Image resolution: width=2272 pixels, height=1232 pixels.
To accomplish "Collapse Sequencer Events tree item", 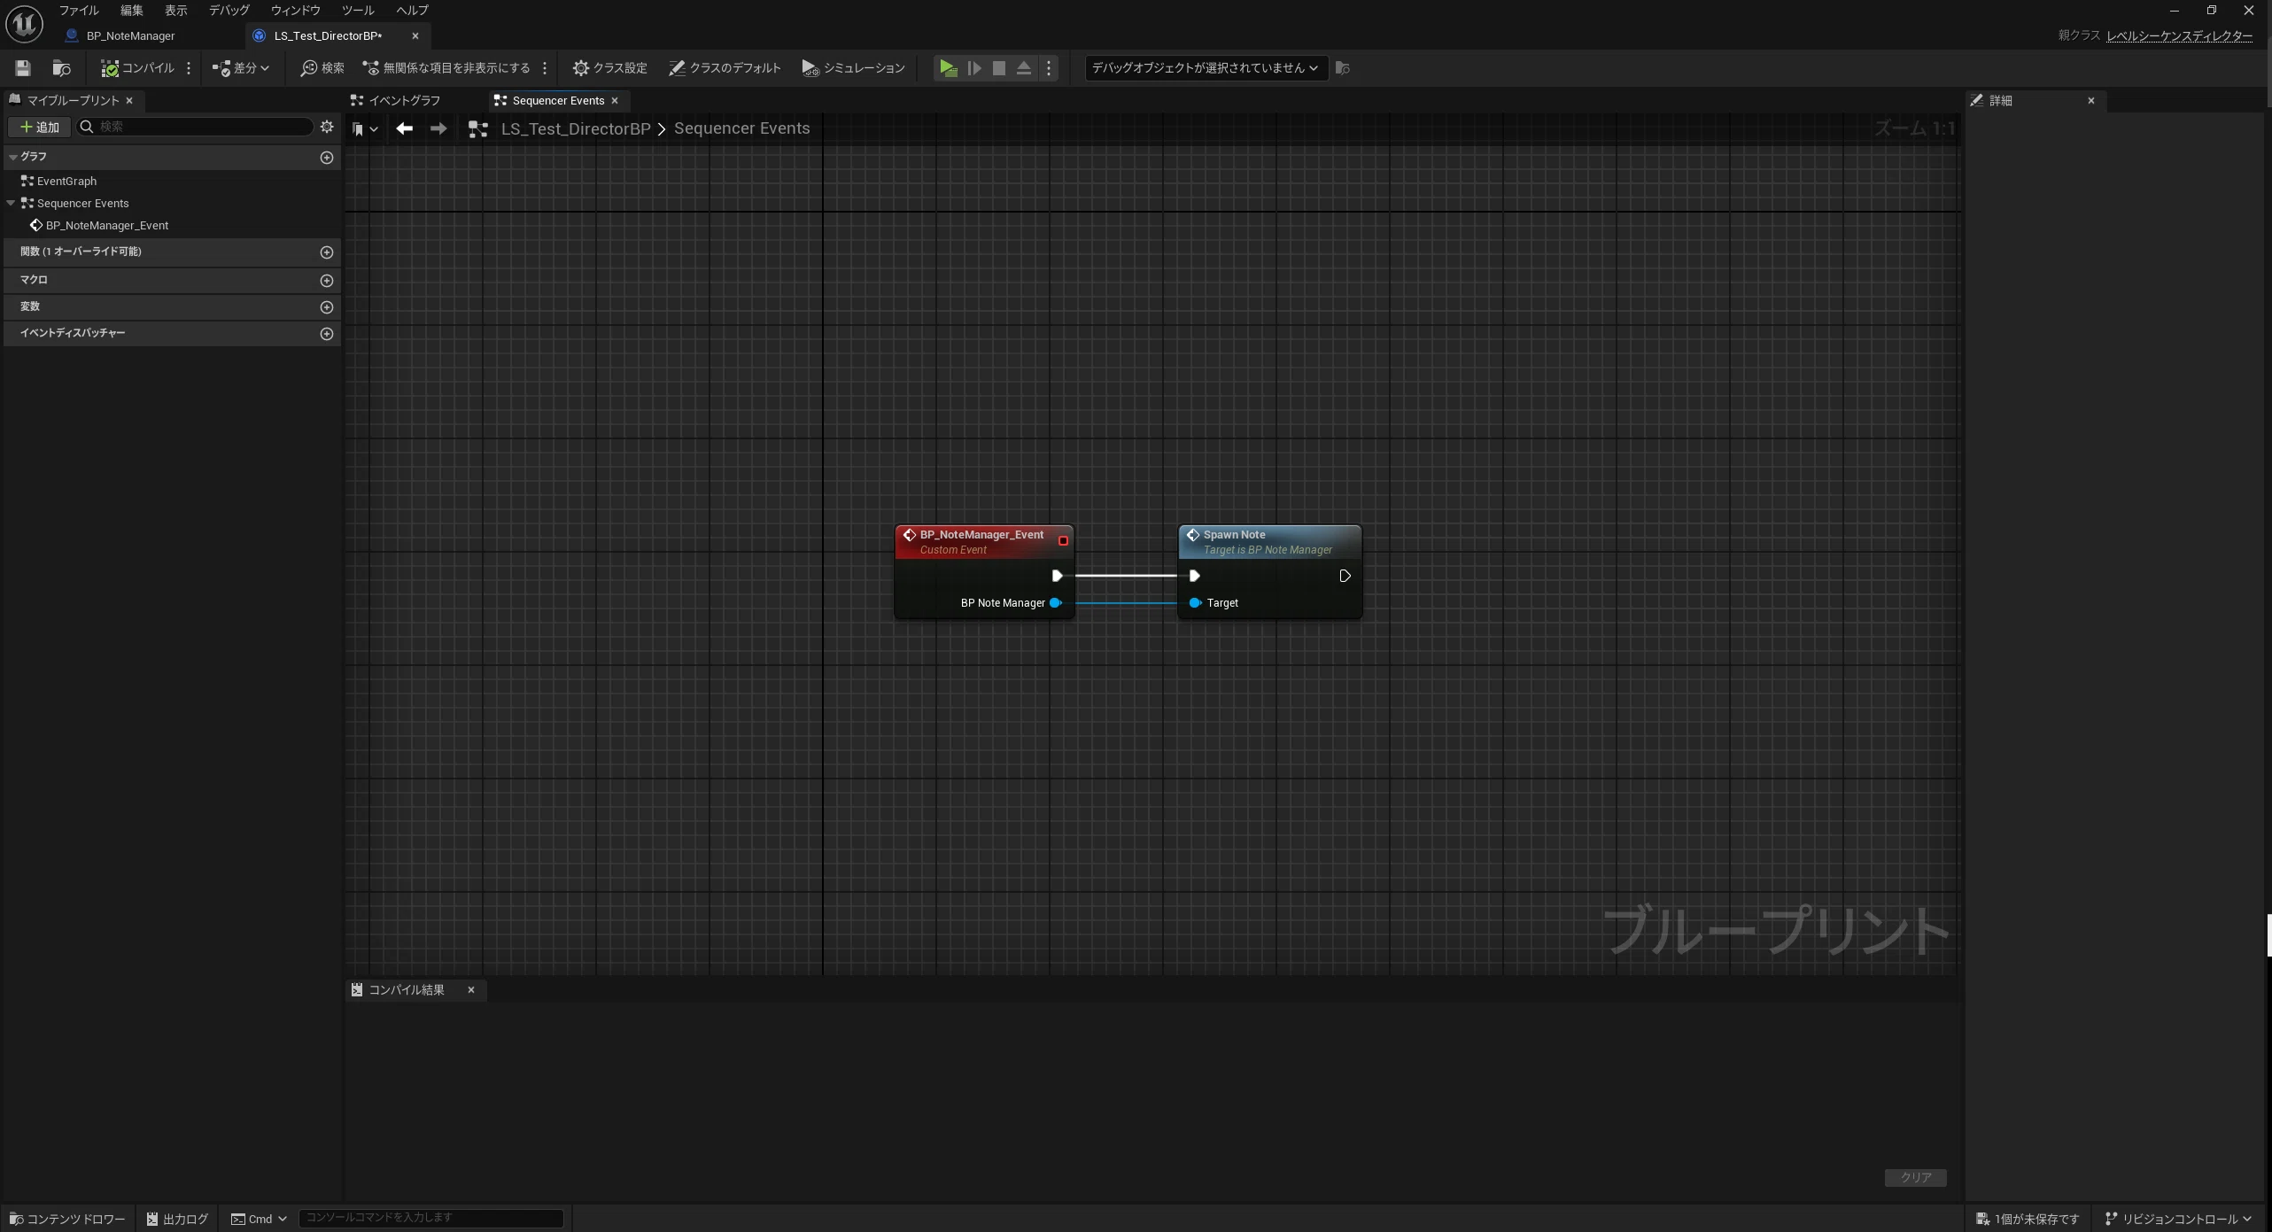I will [x=11, y=203].
